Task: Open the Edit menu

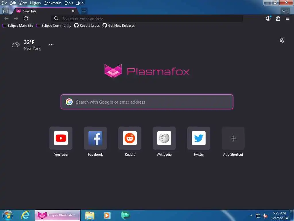Action: click(x=13, y=3)
